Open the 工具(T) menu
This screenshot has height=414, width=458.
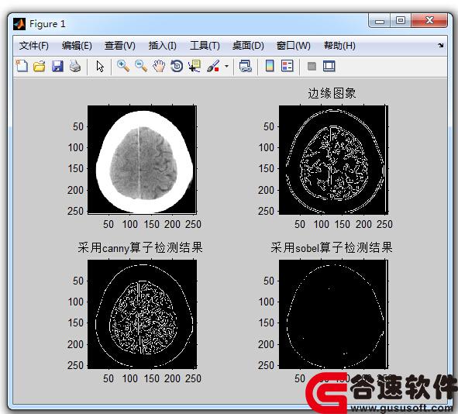[x=205, y=46]
